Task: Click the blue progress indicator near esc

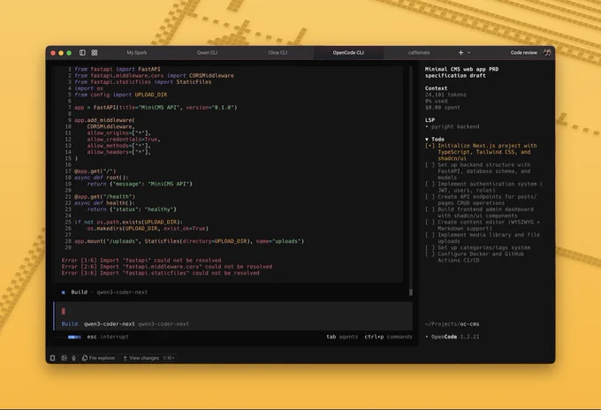Action: (74, 337)
